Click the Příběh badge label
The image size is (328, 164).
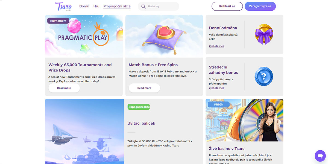218,104
